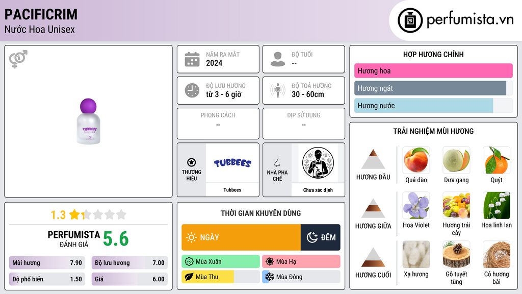522x294 pixels.
Task: Click the moon icon in the Đêm bar
Action: 312,237
